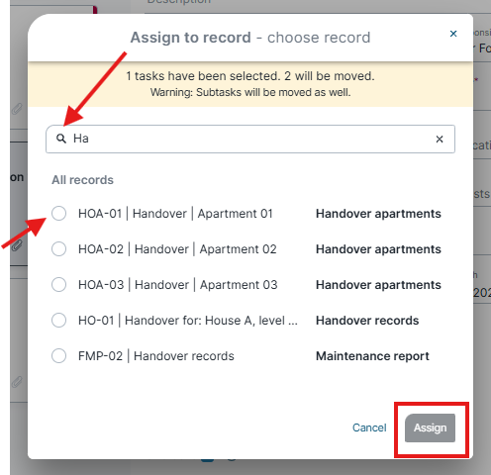Select the HOA-01 radio button
The image size is (491, 475).
(x=58, y=213)
